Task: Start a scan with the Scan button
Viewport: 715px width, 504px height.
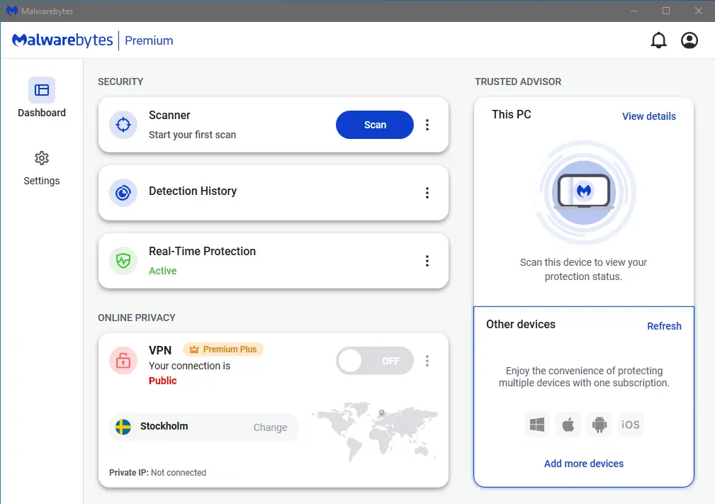Action: pos(375,125)
